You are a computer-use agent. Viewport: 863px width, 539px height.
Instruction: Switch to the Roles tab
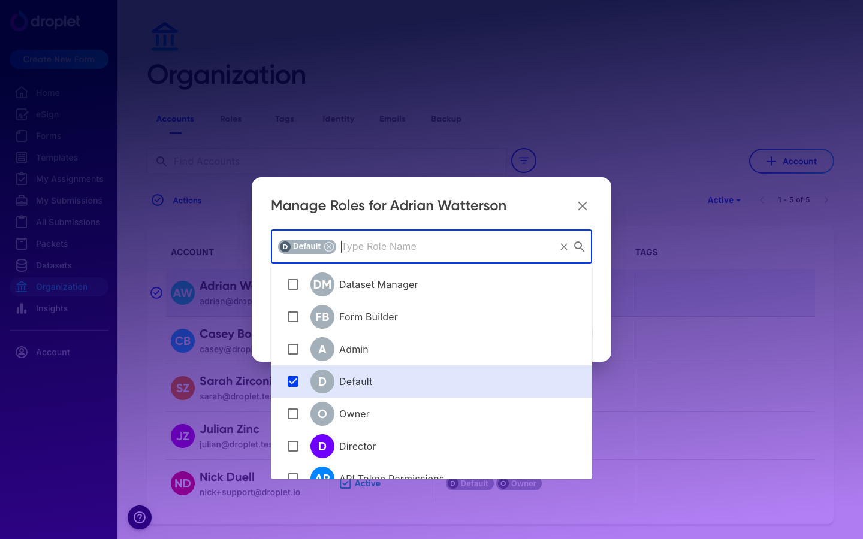coord(231,119)
